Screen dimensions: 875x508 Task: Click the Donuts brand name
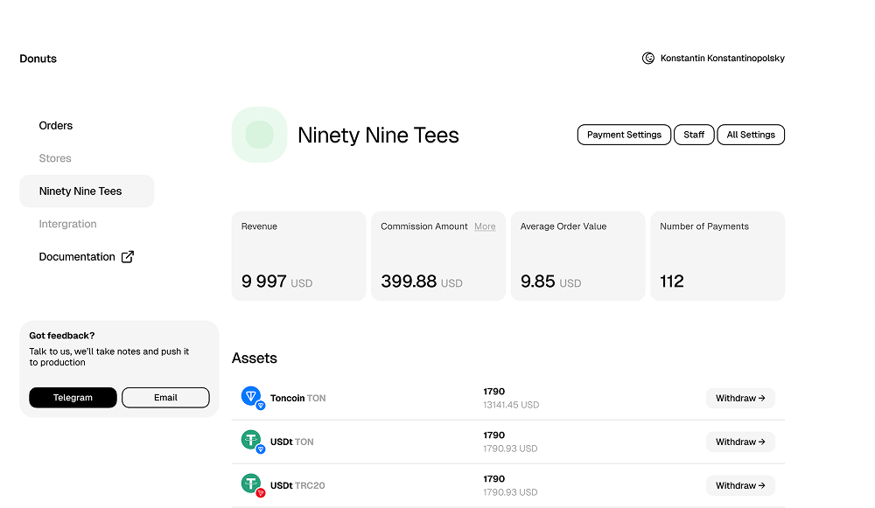pos(38,59)
